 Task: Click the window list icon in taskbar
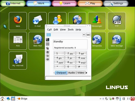pos(13,99)
